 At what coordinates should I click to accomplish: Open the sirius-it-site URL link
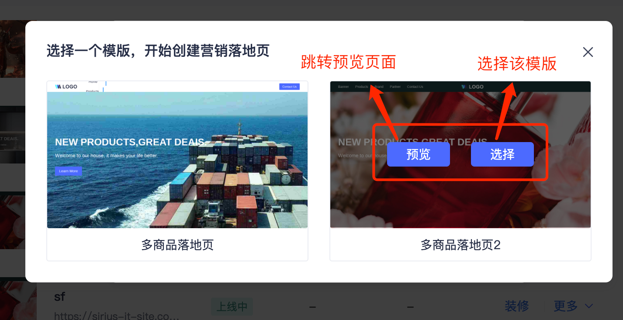point(117,316)
